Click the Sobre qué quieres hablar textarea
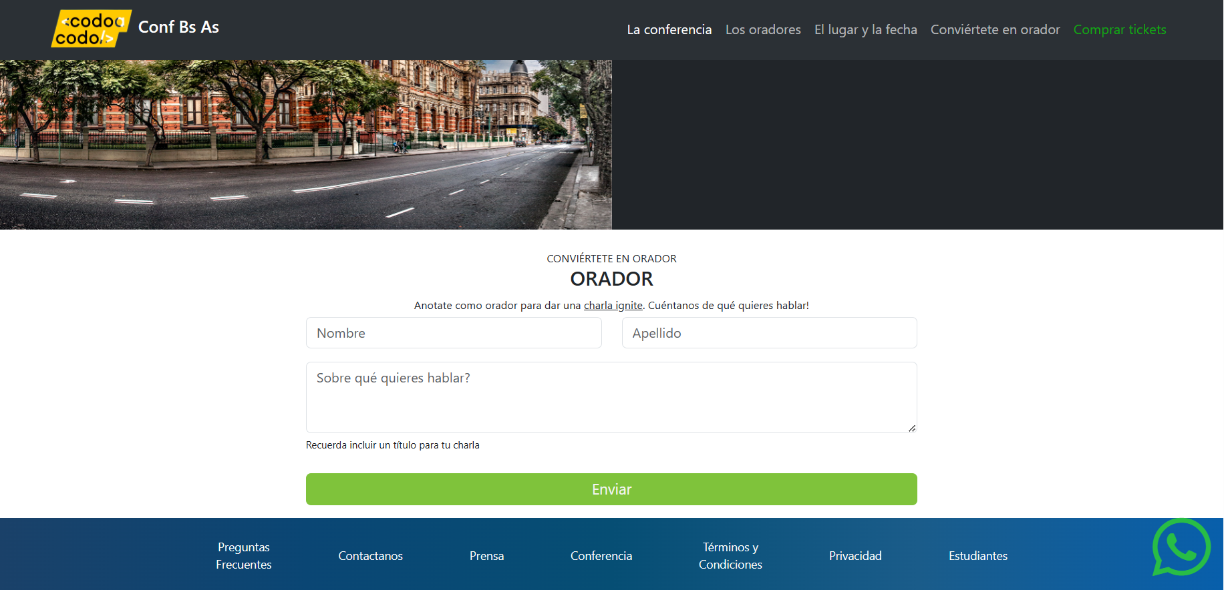1224x590 pixels. [x=611, y=397]
